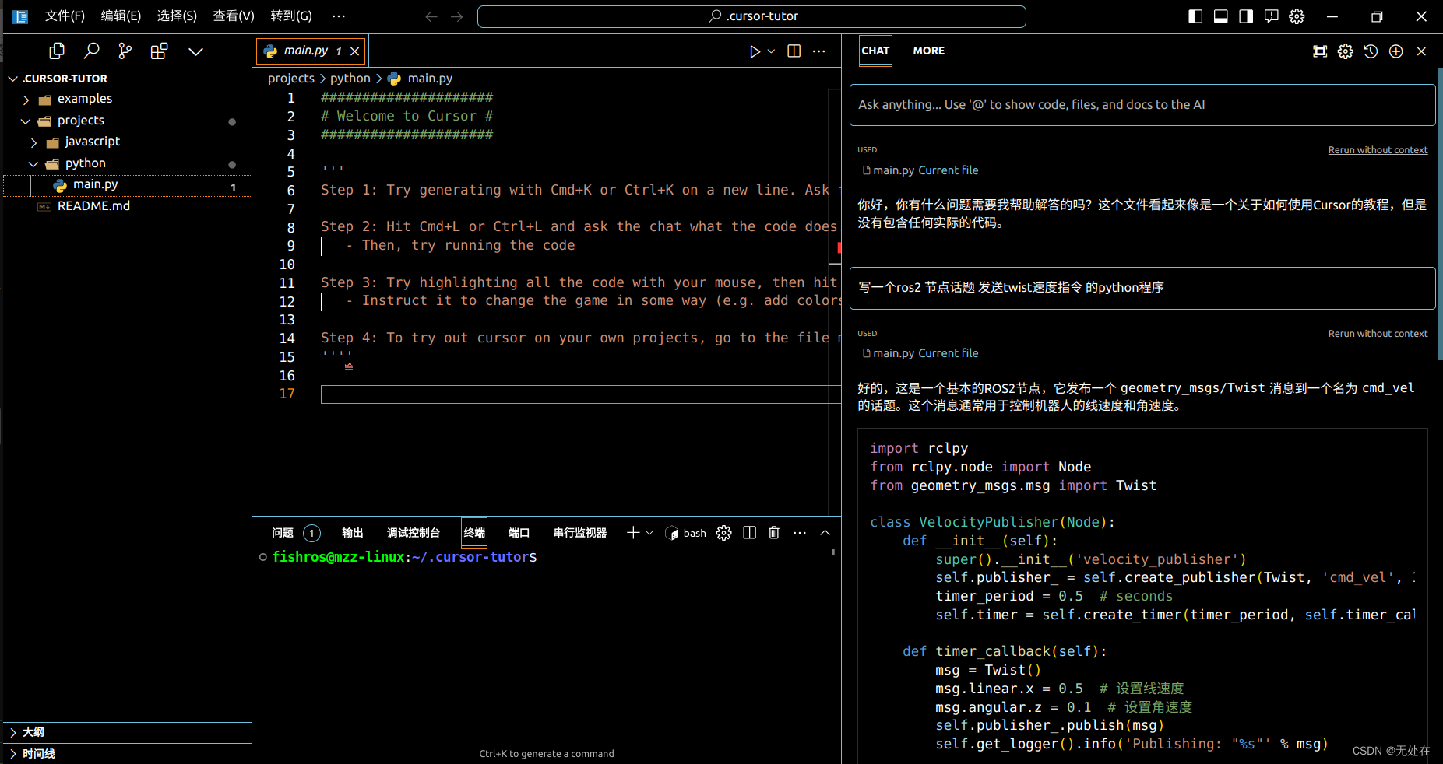The image size is (1443, 764).
Task: Open chat settings gear icon
Action: [x=1346, y=51]
